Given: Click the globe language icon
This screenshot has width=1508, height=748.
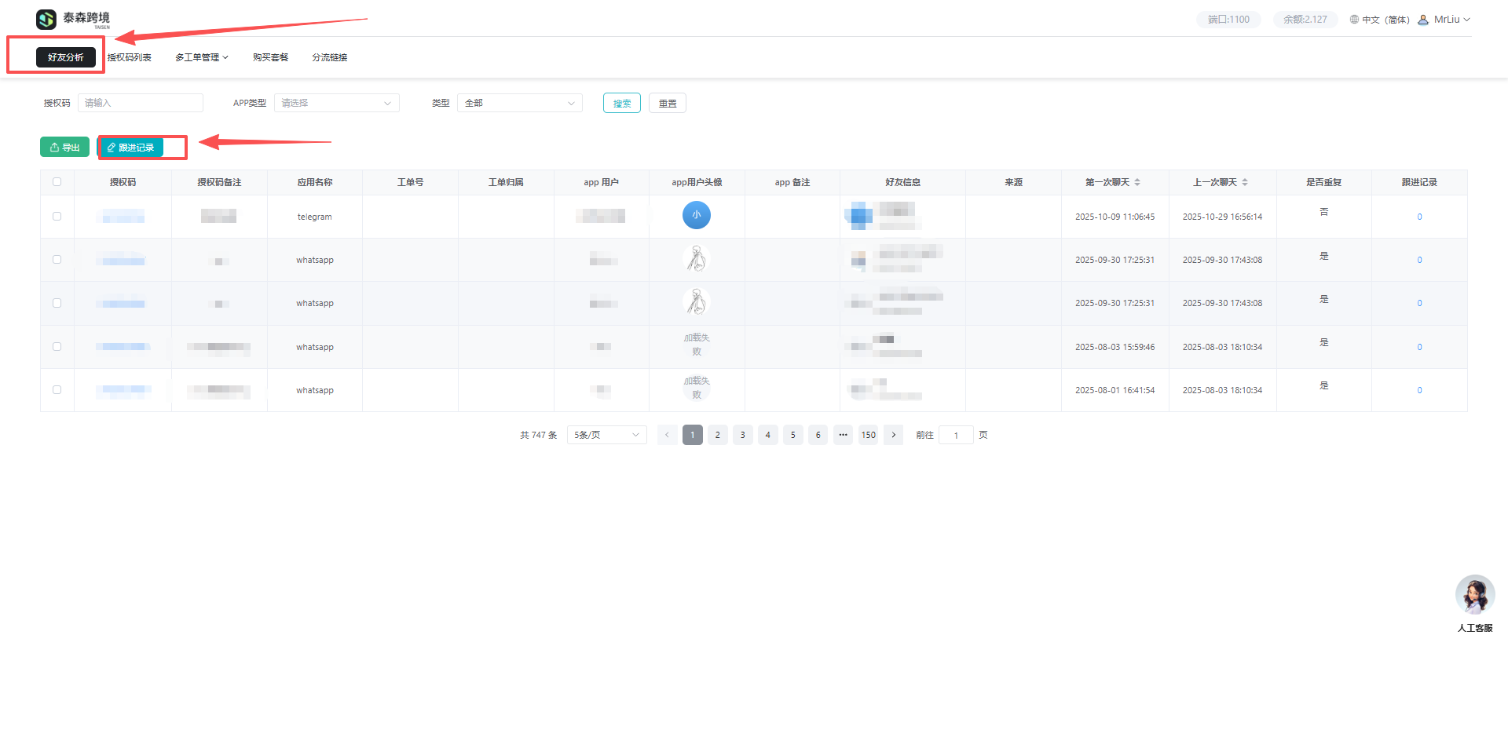Looking at the screenshot, I should point(1354,20).
